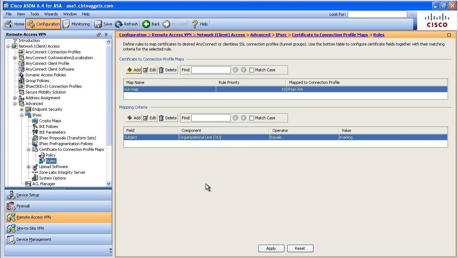
Task: Open the Firewall section
Action: coord(58,206)
